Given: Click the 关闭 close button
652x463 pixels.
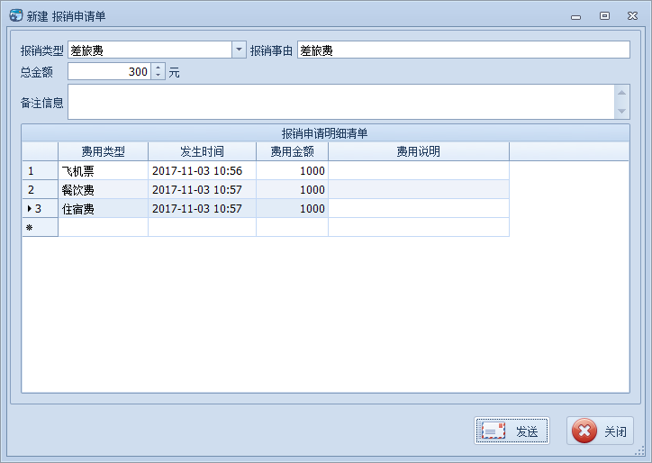Looking at the screenshot, I should pyautogui.click(x=600, y=431).
